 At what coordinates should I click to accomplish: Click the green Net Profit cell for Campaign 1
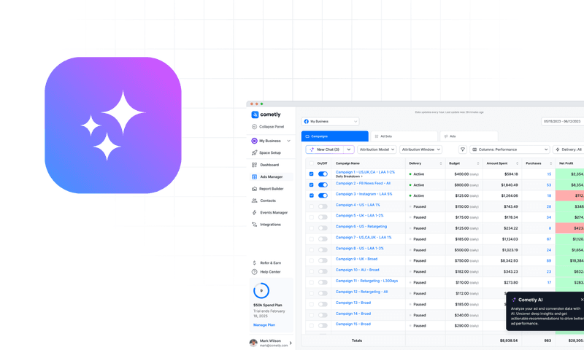coord(569,174)
